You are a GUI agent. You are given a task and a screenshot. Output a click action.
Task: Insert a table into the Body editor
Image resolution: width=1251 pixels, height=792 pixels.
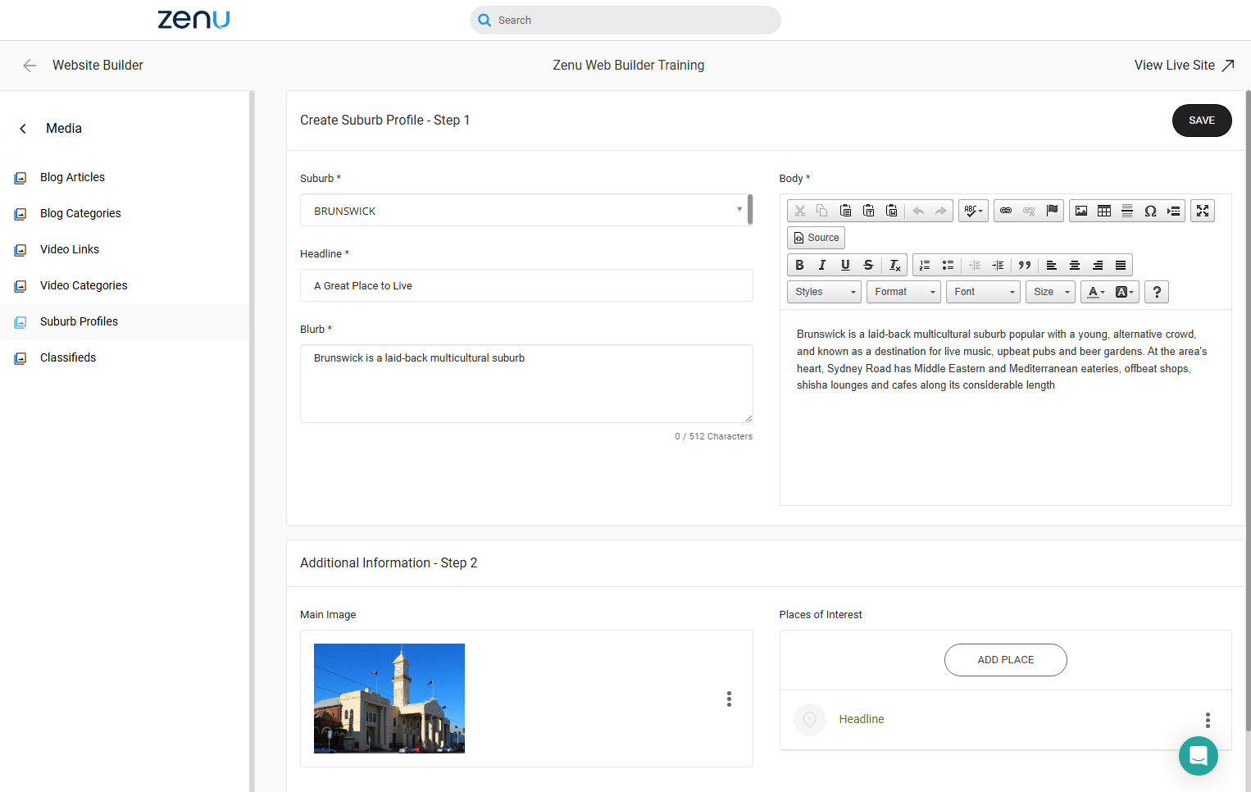pos(1104,211)
